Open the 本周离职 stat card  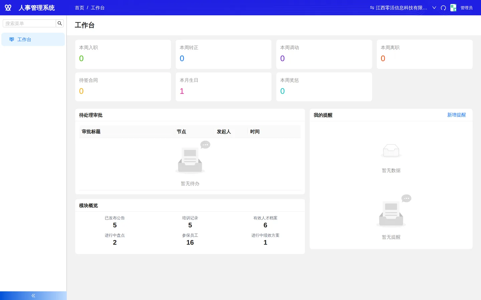pos(425,54)
